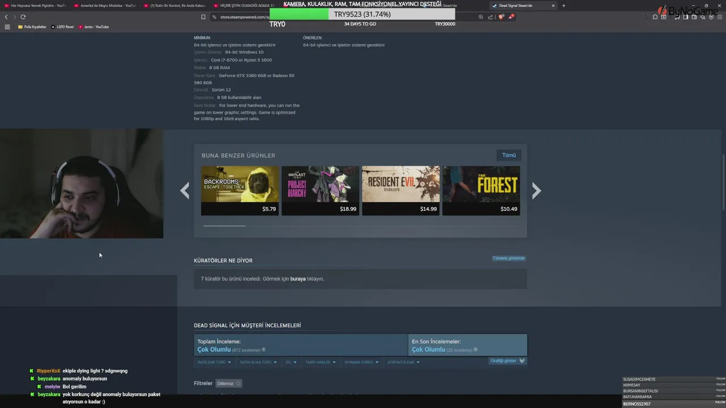Open Brave Wallet icon
Image resolution: width=726 pixels, height=408 pixels.
(x=695, y=17)
